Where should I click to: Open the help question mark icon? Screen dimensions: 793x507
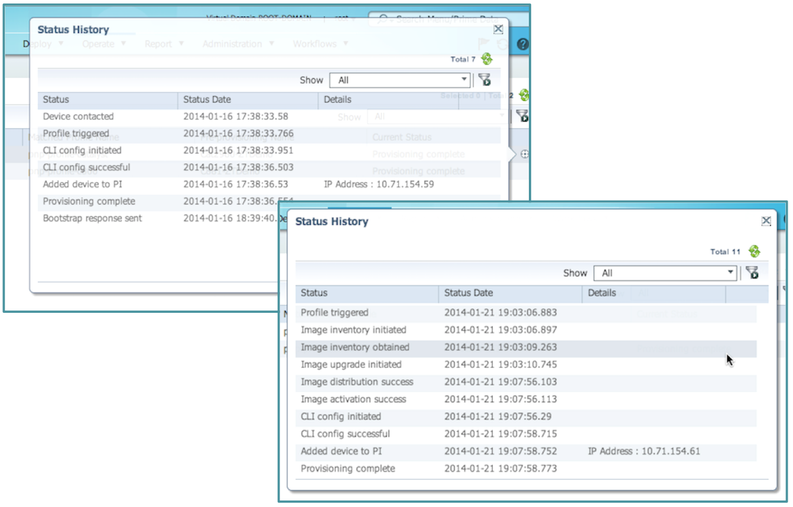pos(522,44)
